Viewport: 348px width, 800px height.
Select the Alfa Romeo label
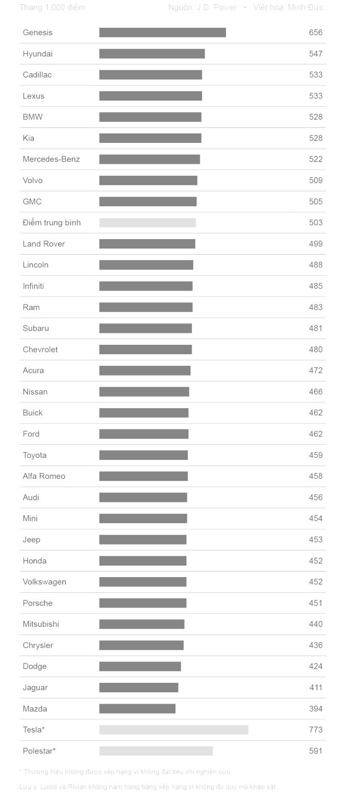[x=44, y=476]
